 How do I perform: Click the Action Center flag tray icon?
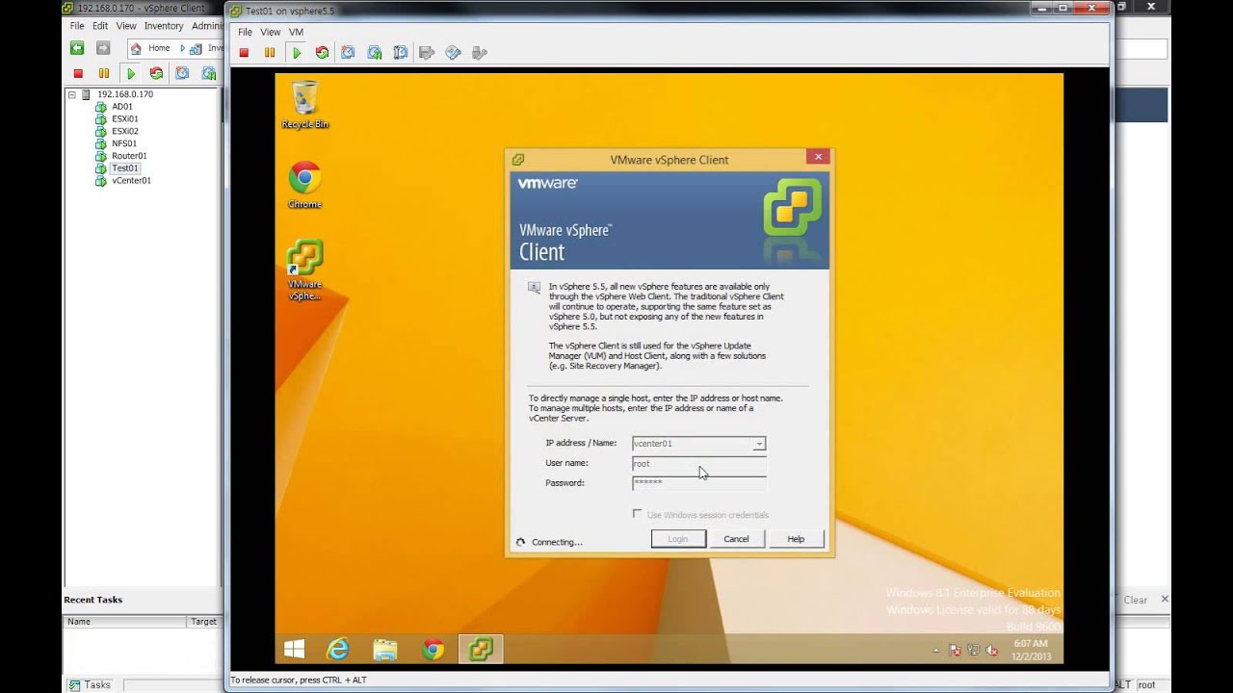tap(955, 650)
